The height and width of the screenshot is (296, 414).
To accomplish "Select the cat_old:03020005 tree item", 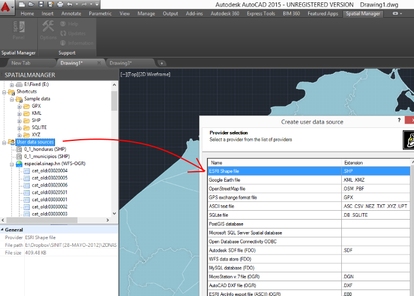I will point(50,178).
